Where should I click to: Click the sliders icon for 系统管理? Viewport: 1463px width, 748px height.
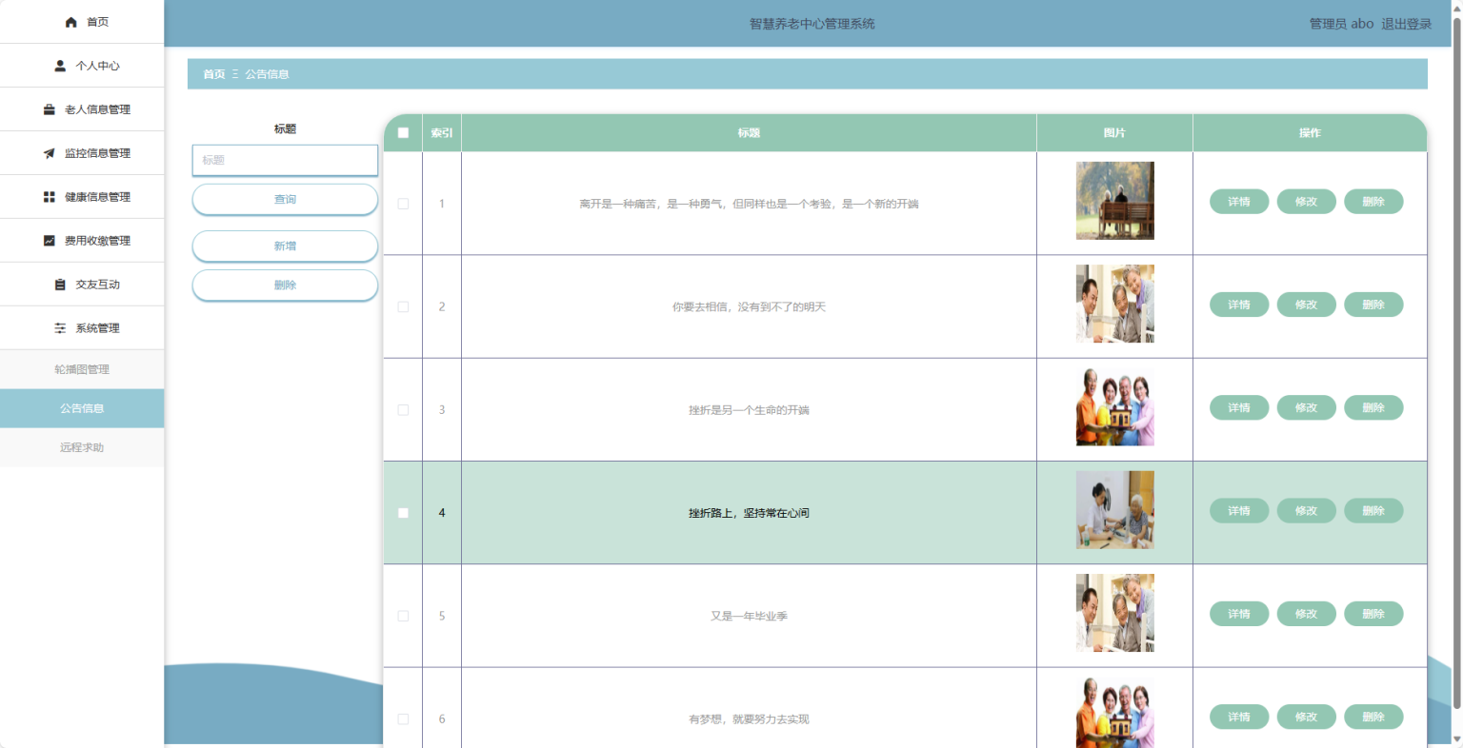(x=60, y=328)
